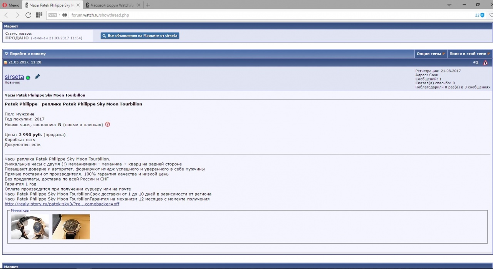
Task: Open the second watch thumbnail in box
Action: coord(71,227)
